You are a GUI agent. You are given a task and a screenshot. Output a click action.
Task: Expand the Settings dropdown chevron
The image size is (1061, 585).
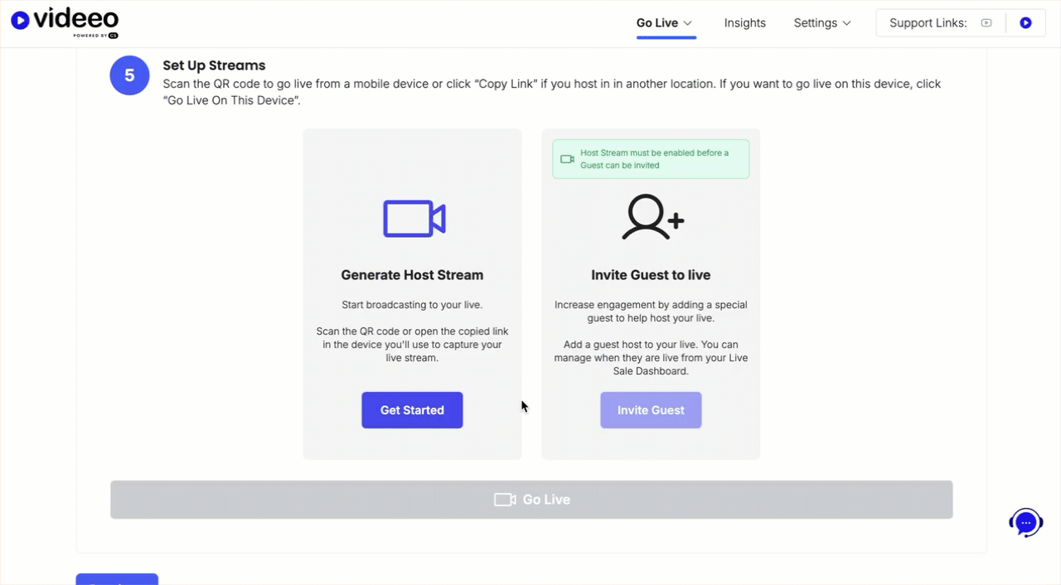(847, 23)
